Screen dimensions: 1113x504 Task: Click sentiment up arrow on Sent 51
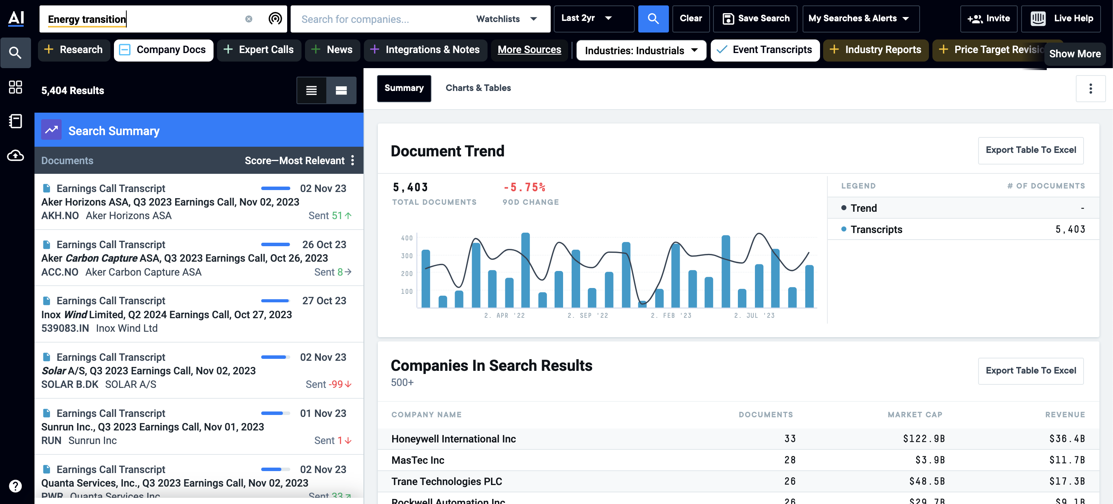(348, 215)
